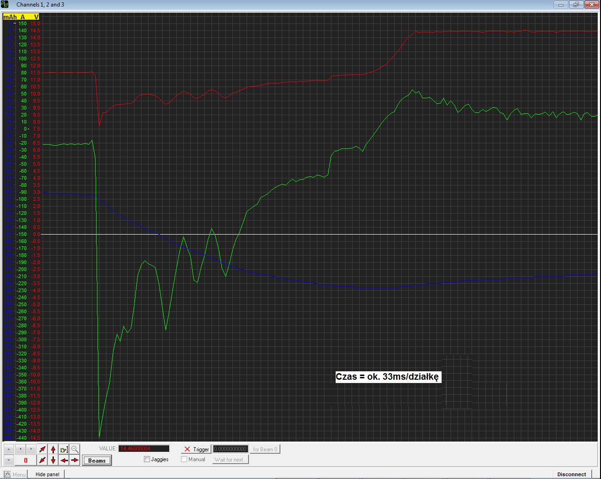Viewport: 601px width, 479px height.
Task: Toggle the Manual trigger checkbox
Action: 184,459
